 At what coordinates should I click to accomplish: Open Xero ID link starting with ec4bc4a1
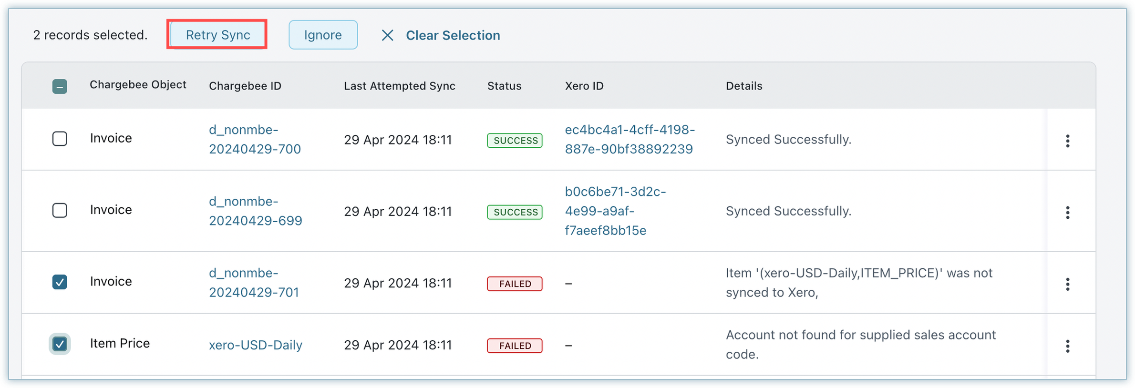click(x=629, y=139)
